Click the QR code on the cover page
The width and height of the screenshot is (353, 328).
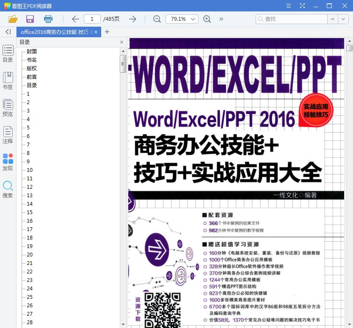point(162,310)
